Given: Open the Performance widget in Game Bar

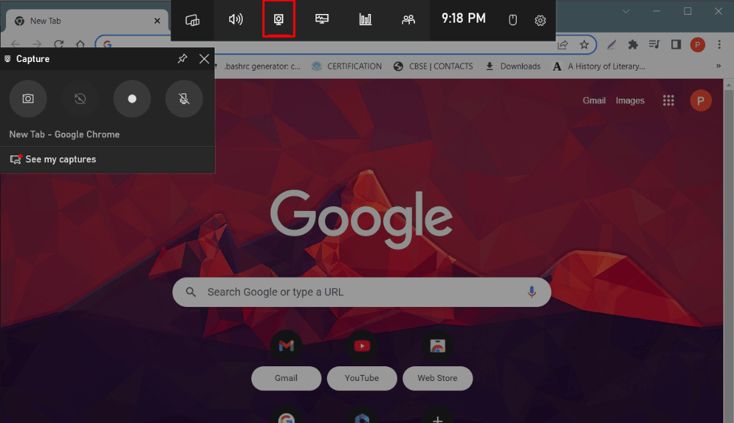Looking at the screenshot, I should (x=322, y=19).
